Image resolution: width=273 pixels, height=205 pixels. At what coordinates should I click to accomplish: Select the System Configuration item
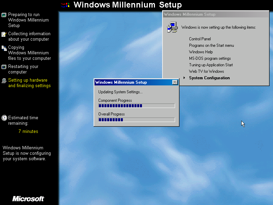pos(210,78)
